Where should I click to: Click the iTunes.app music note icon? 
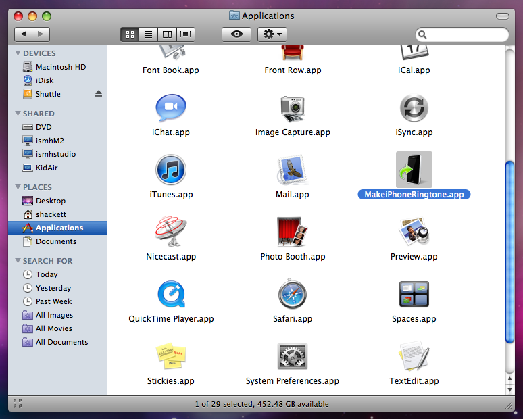[x=171, y=170]
